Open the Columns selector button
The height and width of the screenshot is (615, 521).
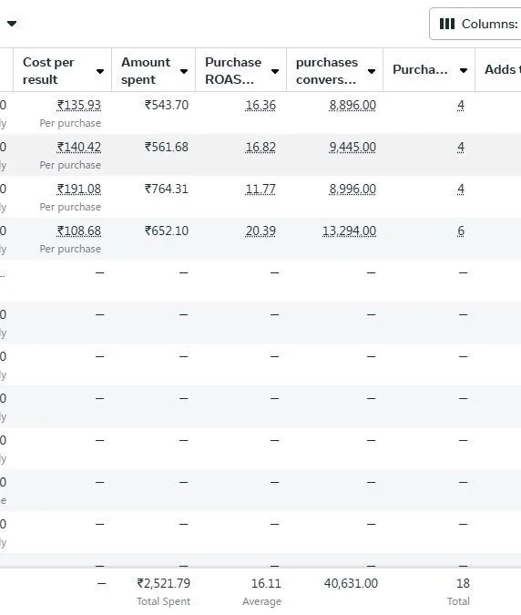[475, 24]
